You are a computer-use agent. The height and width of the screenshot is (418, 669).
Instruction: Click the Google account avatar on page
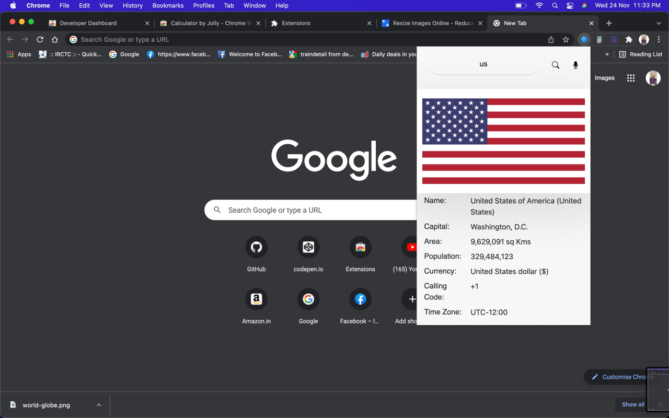tap(653, 78)
